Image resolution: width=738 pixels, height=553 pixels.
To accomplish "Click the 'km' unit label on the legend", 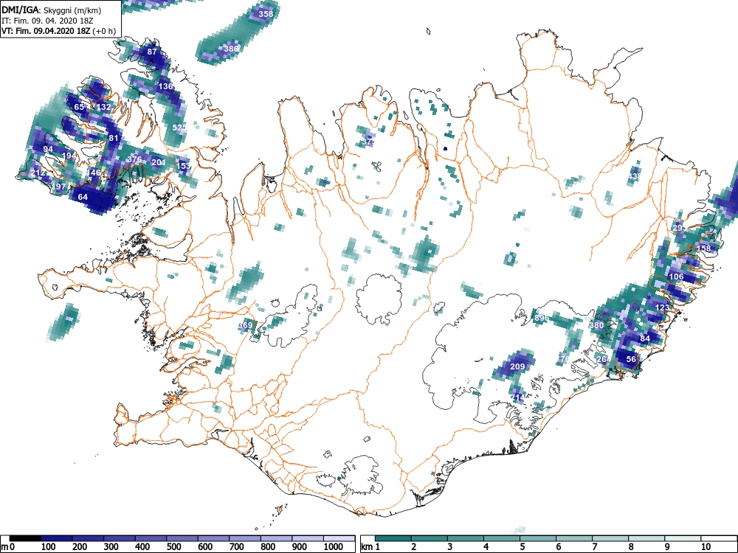I will pos(367,547).
